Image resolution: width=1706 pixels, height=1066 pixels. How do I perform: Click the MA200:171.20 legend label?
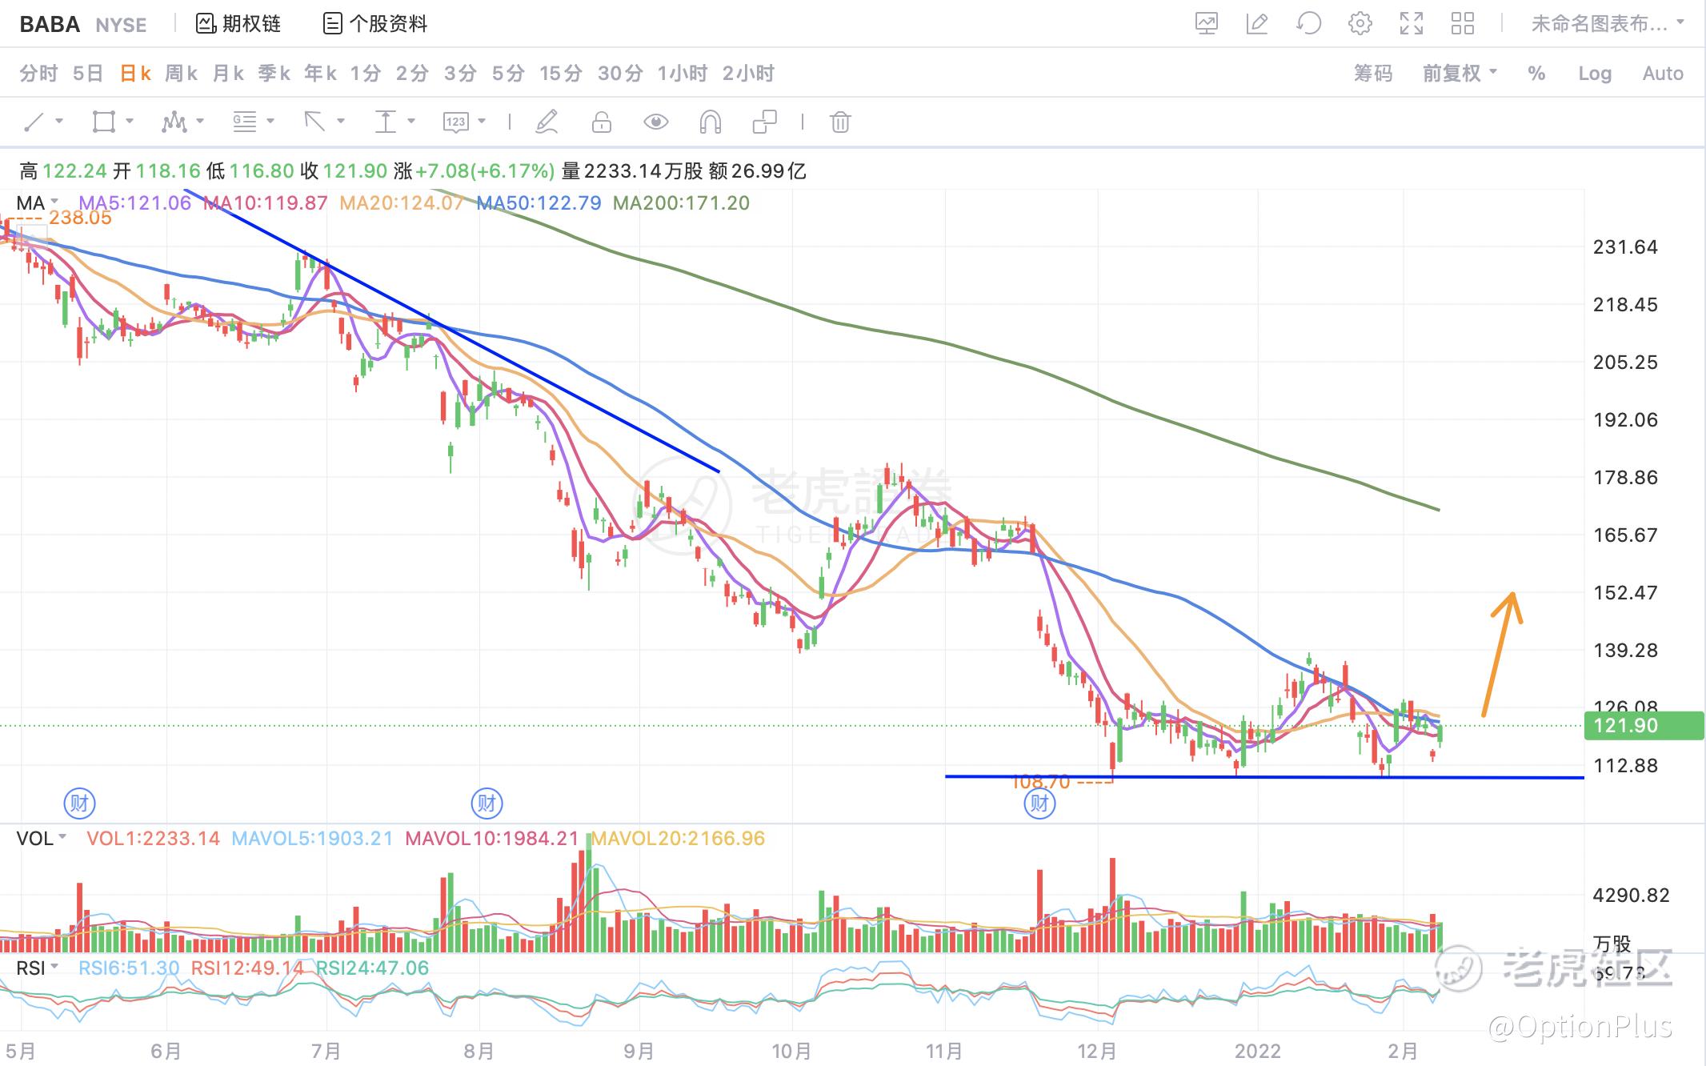[x=682, y=202]
